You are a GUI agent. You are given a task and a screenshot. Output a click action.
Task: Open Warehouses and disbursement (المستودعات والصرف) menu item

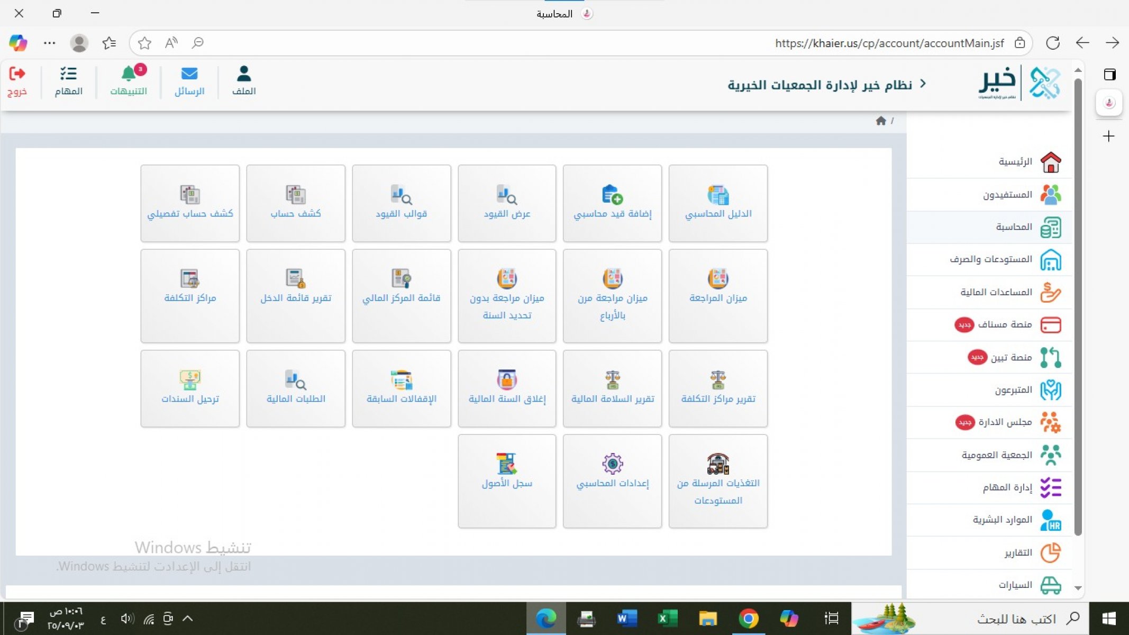(991, 259)
